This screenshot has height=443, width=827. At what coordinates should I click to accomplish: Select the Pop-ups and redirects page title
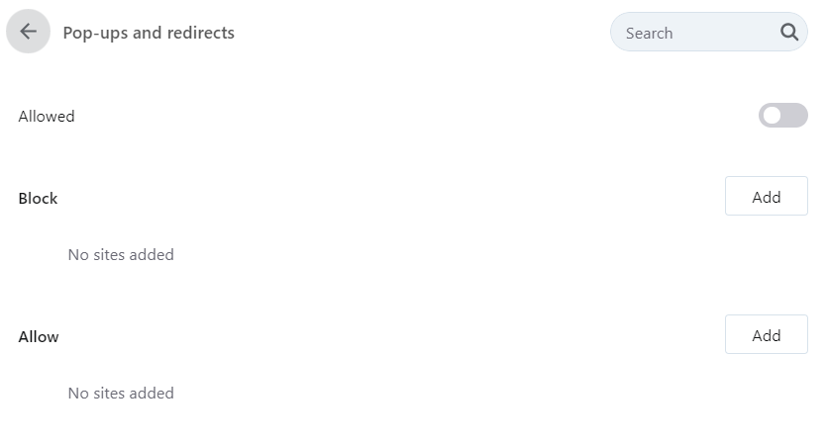[149, 33]
